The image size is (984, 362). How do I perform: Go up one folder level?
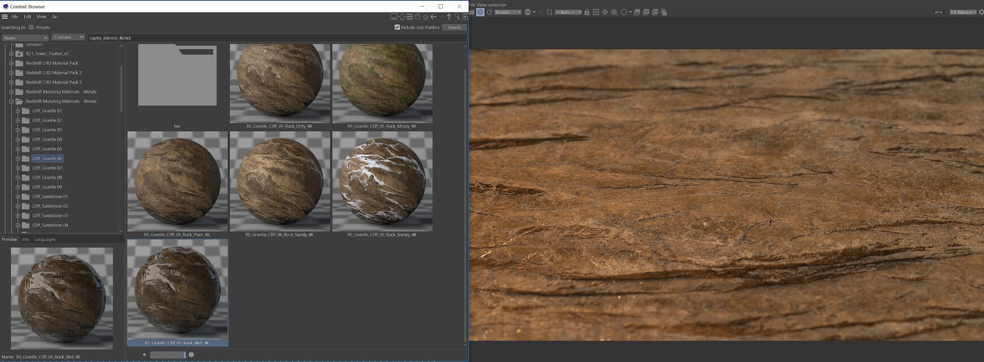click(449, 17)
